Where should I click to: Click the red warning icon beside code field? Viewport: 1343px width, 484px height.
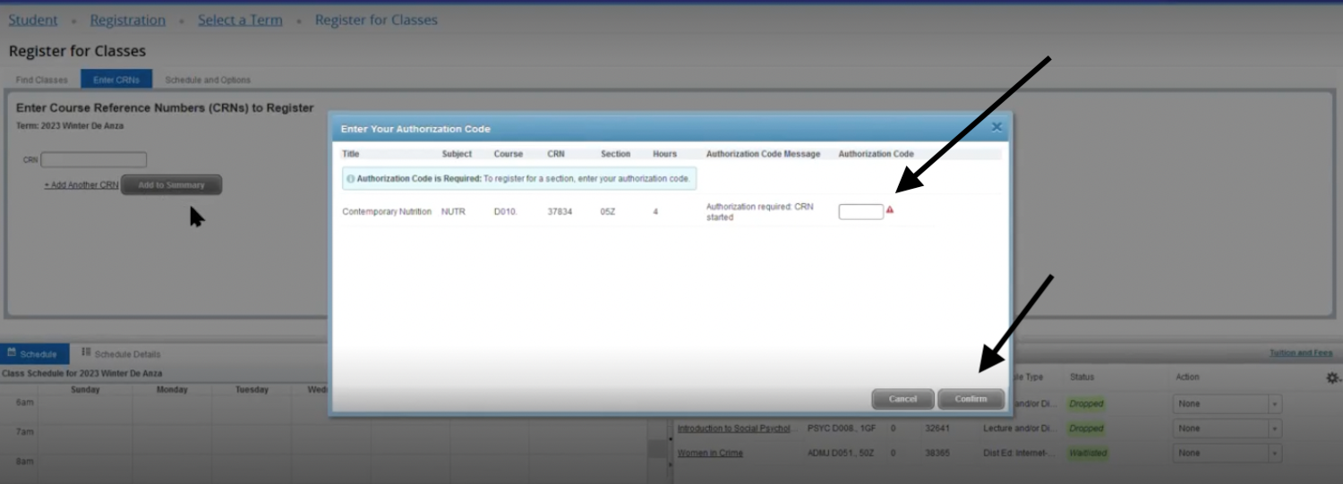890,210
